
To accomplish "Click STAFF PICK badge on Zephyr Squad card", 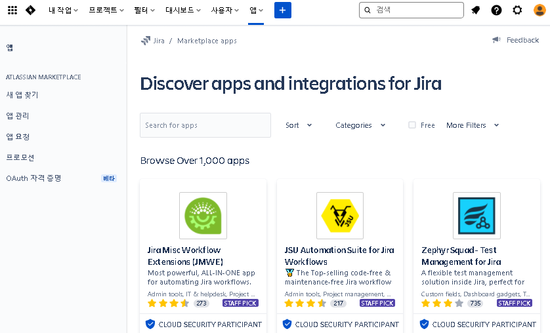I will pyautogui.click(x=515, y=304).
